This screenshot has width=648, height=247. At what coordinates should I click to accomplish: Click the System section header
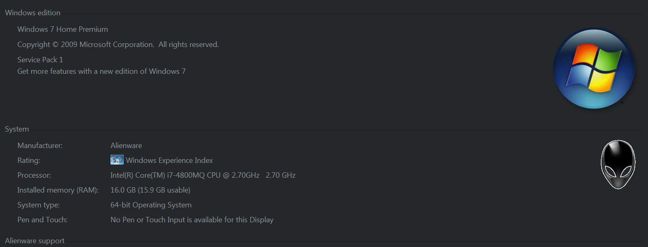pyautogui.click(x=17, y=129)
